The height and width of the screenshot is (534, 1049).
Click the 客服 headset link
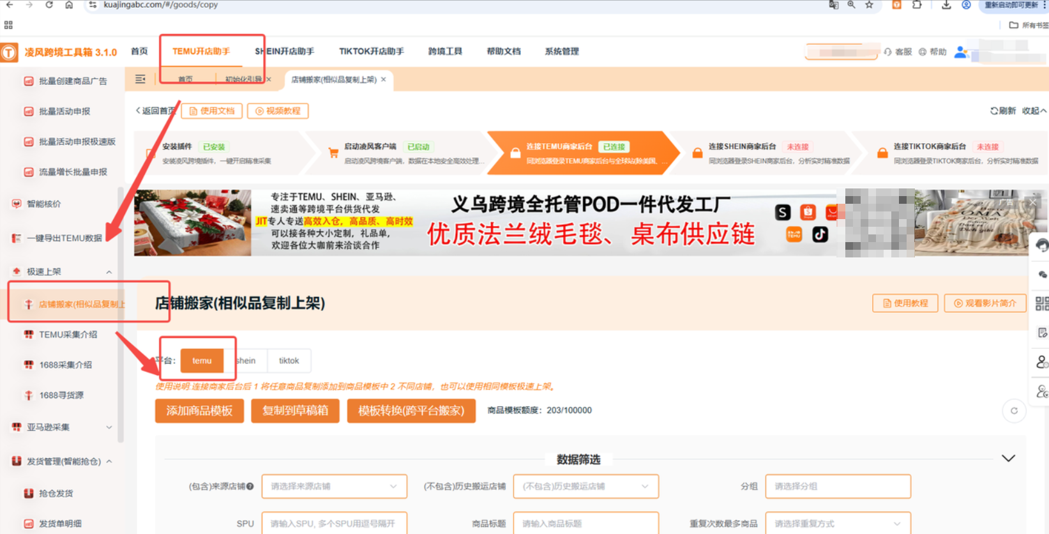tap(898, 52)
